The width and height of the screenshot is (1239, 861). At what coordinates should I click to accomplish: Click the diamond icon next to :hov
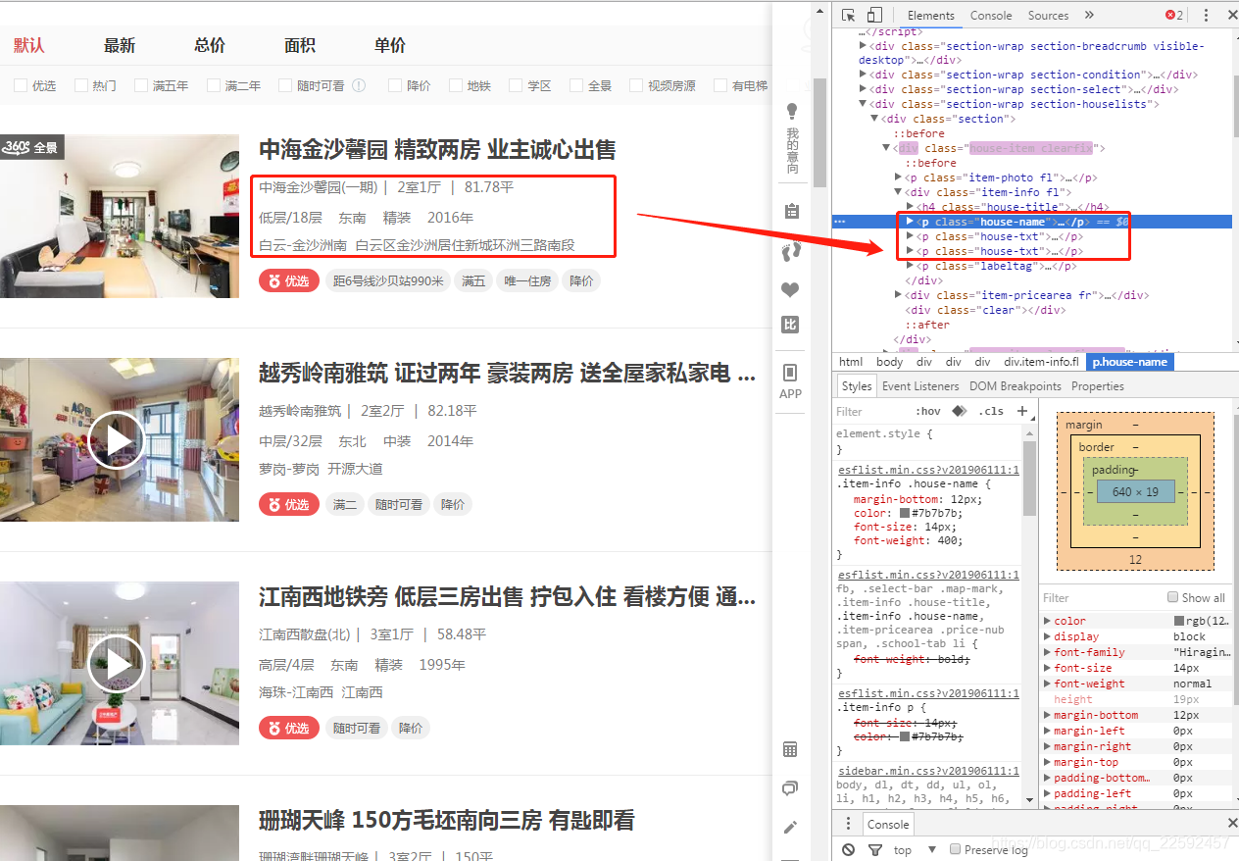click(x=959, y=411)
